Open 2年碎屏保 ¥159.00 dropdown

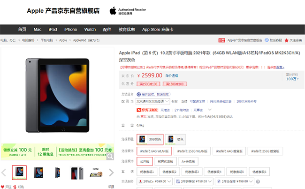pos(194,181)
